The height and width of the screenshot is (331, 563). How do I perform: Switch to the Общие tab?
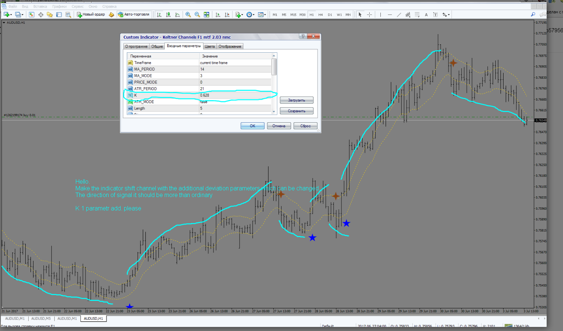157,46
